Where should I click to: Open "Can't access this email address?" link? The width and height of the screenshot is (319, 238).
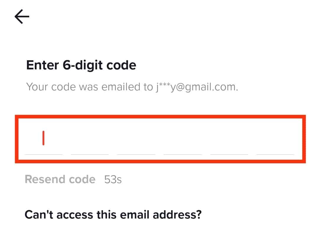(x=113, y=214)
